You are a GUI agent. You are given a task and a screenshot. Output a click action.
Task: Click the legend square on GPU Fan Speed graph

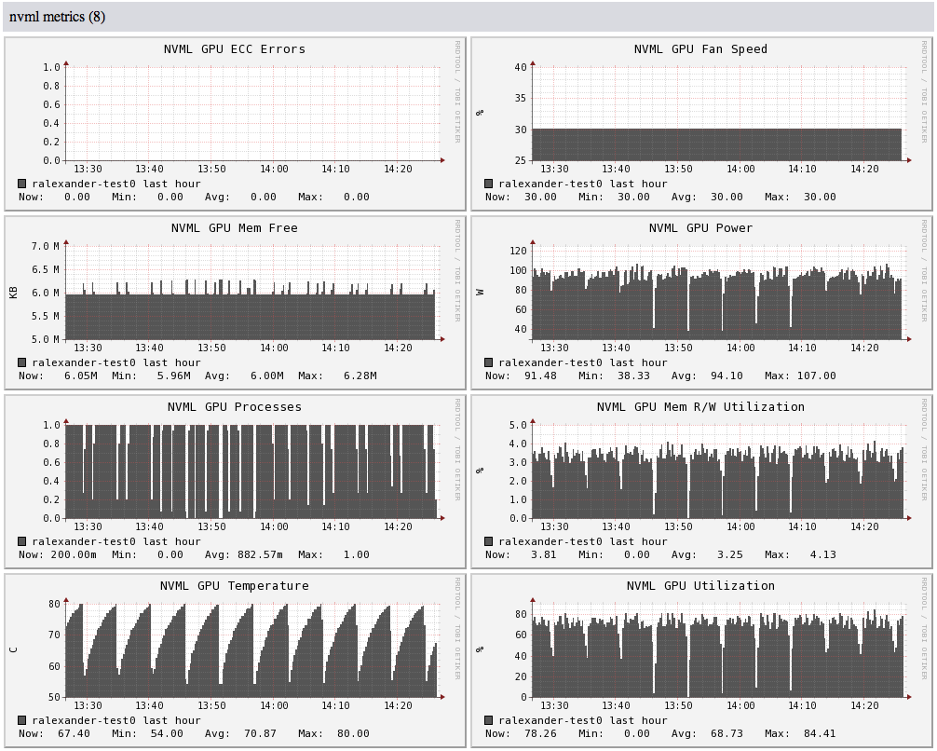pos(488,184)
